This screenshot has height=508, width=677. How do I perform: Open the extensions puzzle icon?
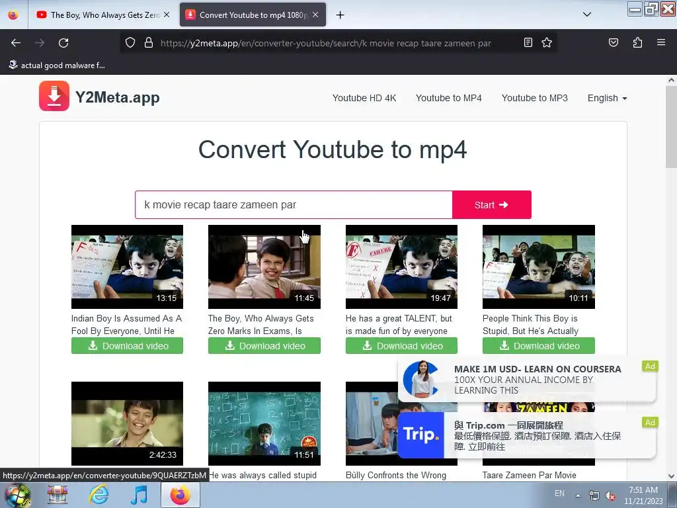tap(637, 43)
